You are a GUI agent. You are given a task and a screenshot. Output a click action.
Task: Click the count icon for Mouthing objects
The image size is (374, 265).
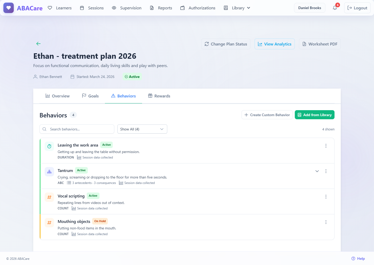tap(49, 223)
